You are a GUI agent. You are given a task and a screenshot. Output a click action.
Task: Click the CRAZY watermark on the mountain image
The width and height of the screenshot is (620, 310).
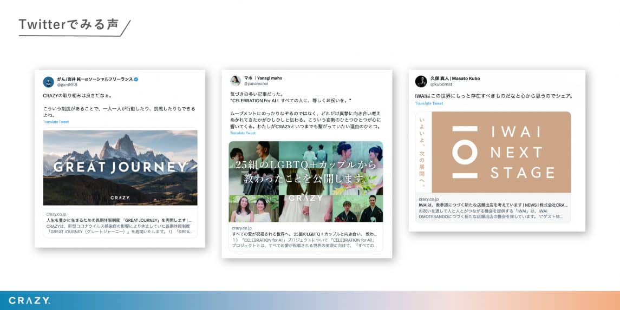coord(120,197)
